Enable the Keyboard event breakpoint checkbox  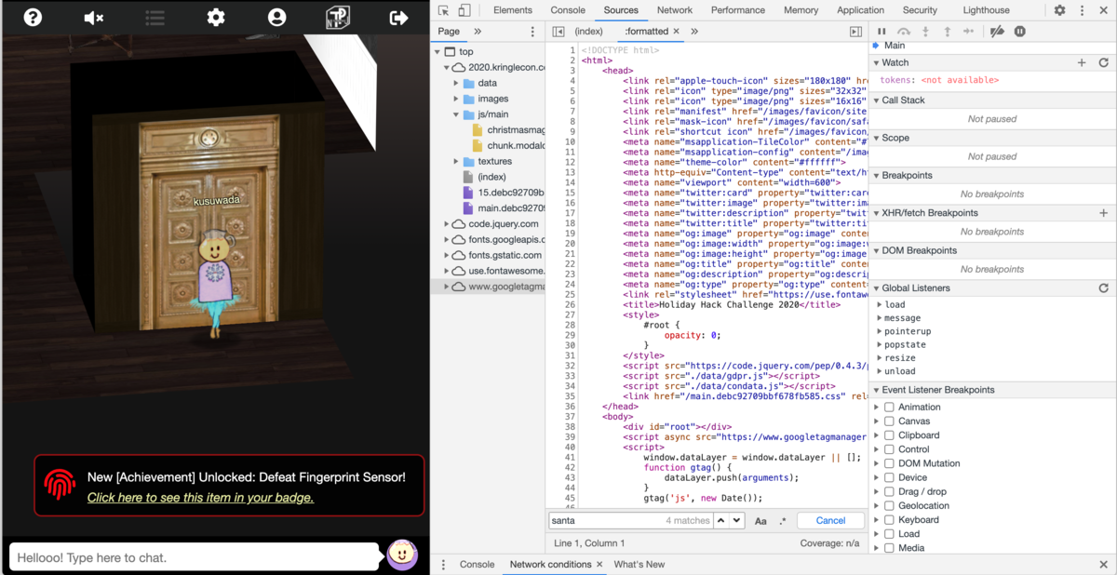coord(889,520)
